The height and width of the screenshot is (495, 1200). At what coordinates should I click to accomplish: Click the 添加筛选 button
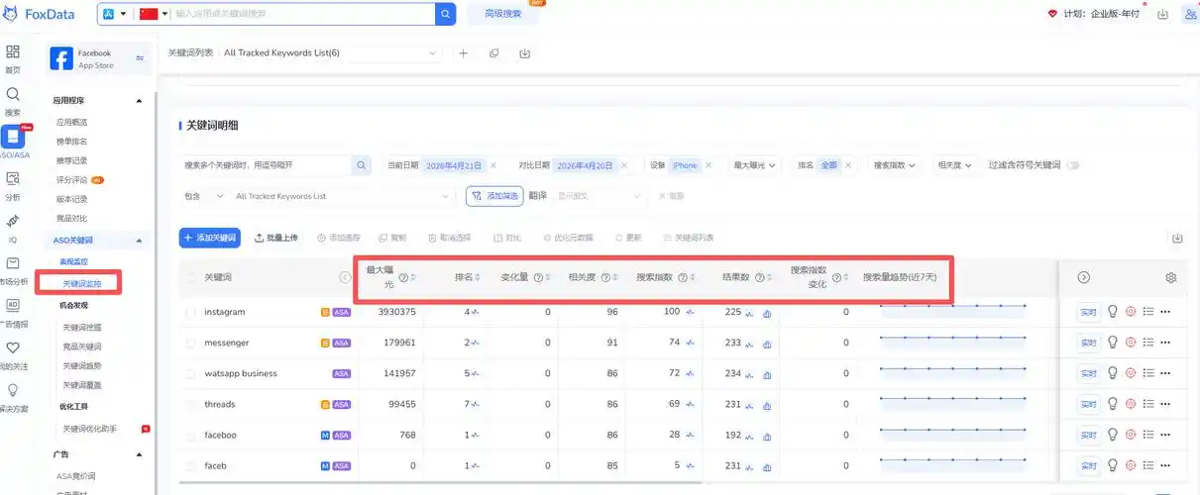point(494,196)
